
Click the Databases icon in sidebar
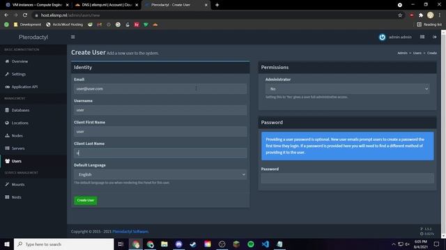[x=7, y=110]
